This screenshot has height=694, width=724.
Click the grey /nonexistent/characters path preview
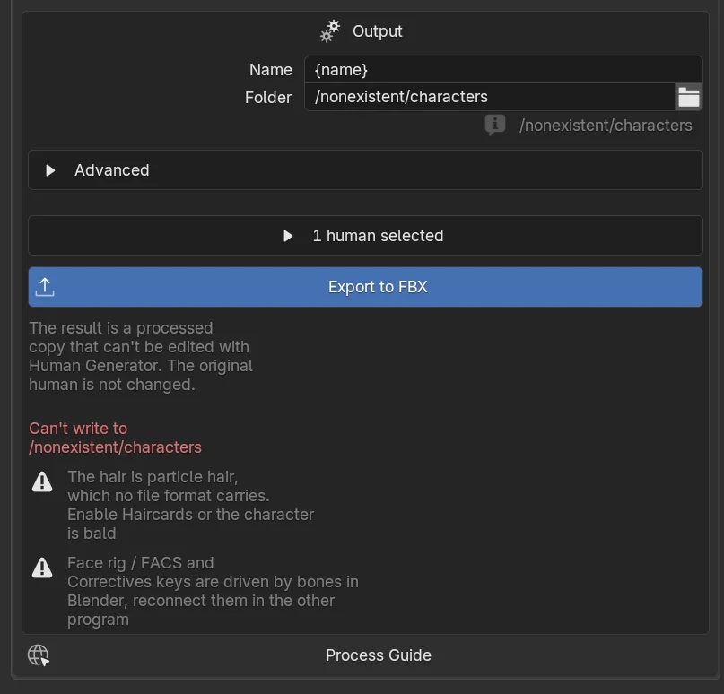point(606,126)
